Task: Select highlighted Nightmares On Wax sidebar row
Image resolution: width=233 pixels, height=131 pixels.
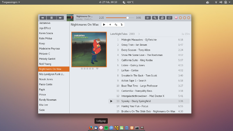Action: click(54, 69)
